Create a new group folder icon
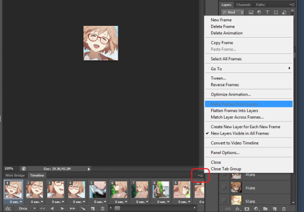This screenshot has height=212, width=304. click(x=265, y=209)
